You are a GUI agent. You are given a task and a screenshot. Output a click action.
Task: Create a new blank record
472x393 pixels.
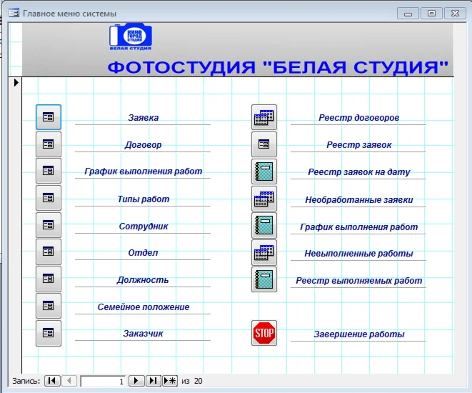coord(170,382)
